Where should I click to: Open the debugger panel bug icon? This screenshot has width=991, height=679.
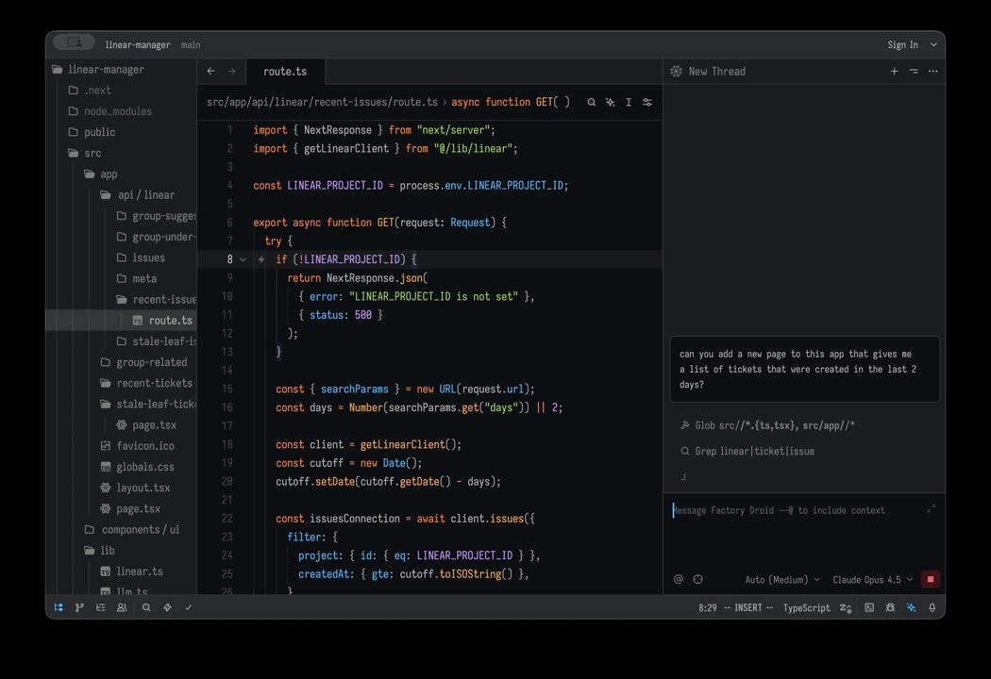pos(890,608)
